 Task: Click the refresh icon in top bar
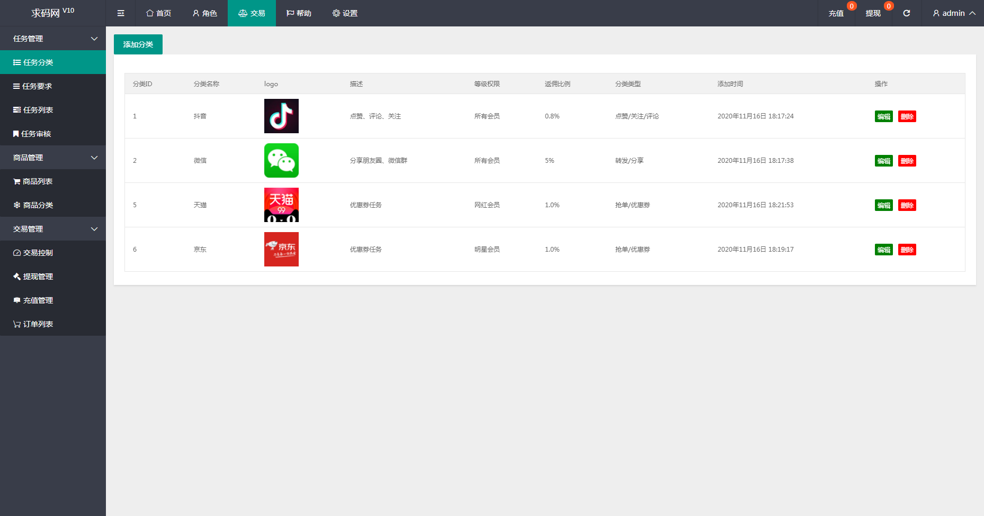[x=907, y=13]
